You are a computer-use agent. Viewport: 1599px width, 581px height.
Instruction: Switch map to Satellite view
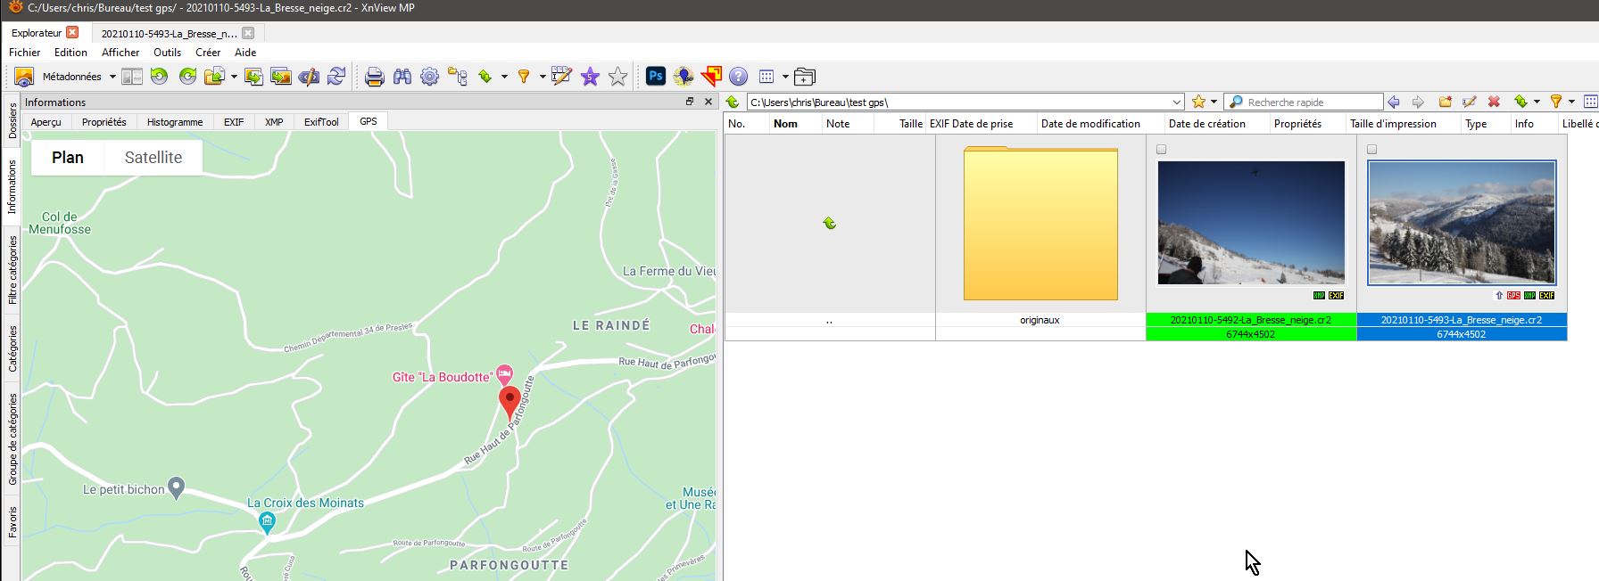[153, 158]
